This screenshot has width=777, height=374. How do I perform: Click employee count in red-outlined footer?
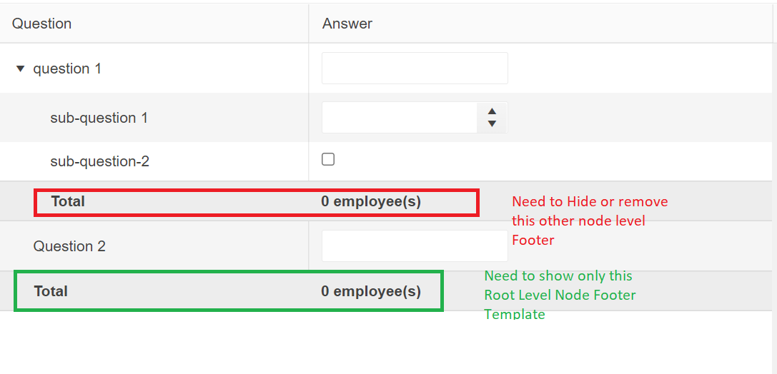371,201
